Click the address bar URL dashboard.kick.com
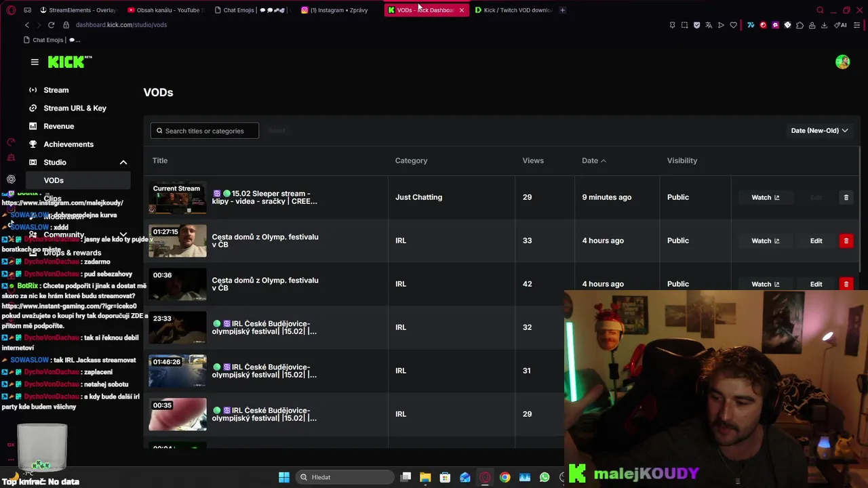868x488 pixels. pos(121,25)
